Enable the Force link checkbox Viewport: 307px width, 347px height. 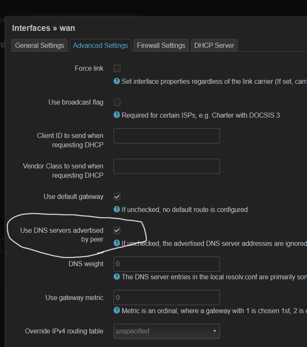point(117,69)
